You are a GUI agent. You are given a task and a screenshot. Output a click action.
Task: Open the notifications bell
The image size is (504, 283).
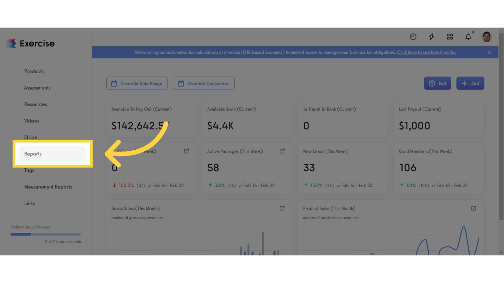pos(468,36)
